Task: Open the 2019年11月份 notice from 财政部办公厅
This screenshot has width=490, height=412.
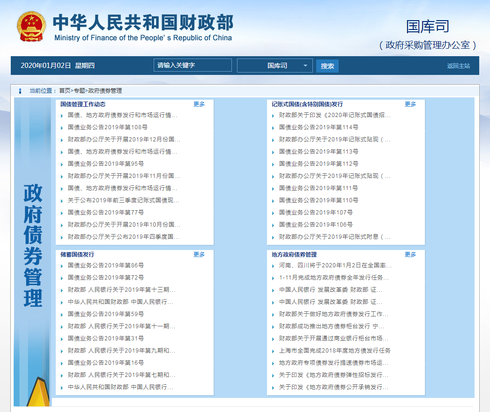Action: pyautogui.click(x=124, y=176)
